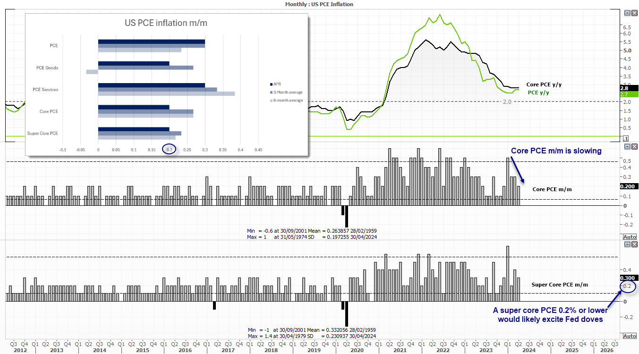
Task: Click the PCE Services category label
Action: (x=45, y=90)
